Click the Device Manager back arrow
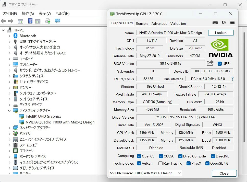247x182 pixels. click(4, 21)
